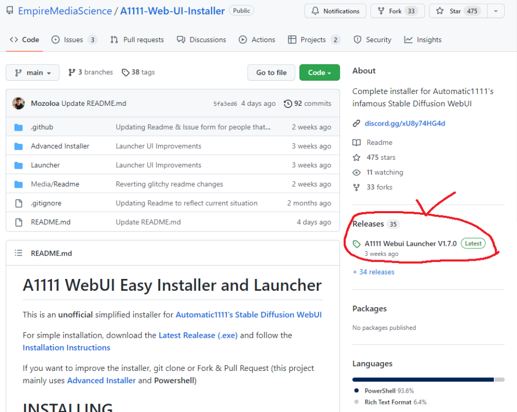517x412 pixels.
Task: Open Mozoloa's avatar image
Action: pos(18,104)
